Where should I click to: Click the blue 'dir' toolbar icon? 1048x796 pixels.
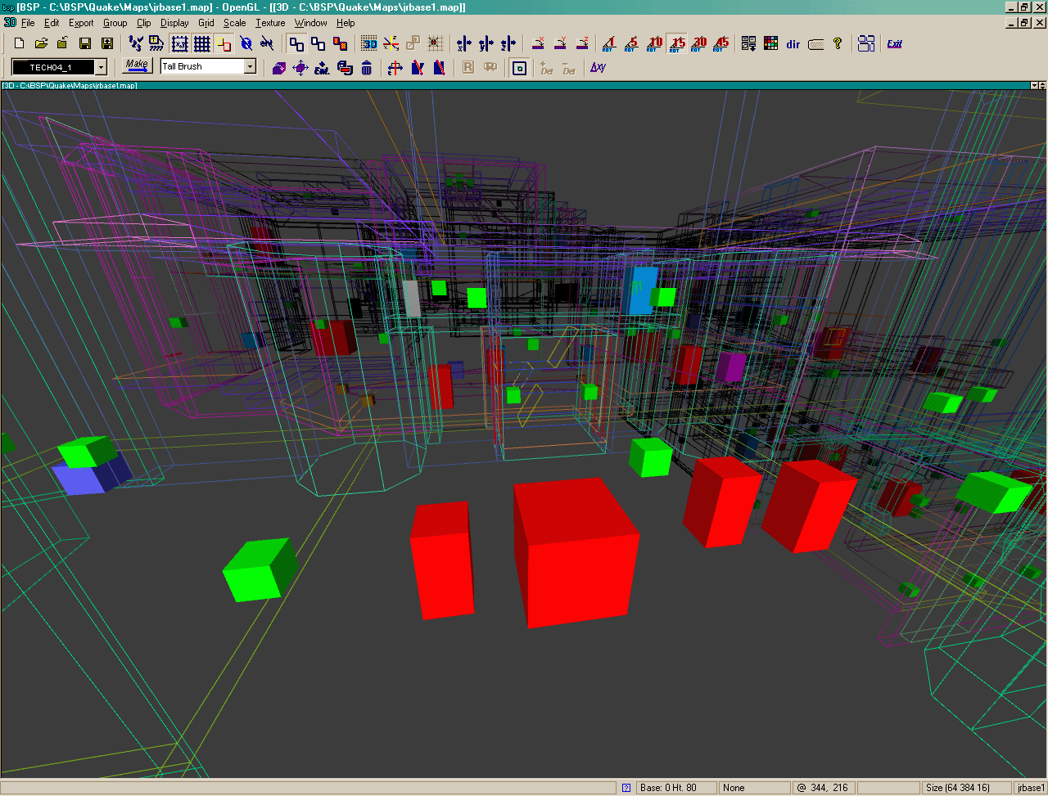[793, 43]
